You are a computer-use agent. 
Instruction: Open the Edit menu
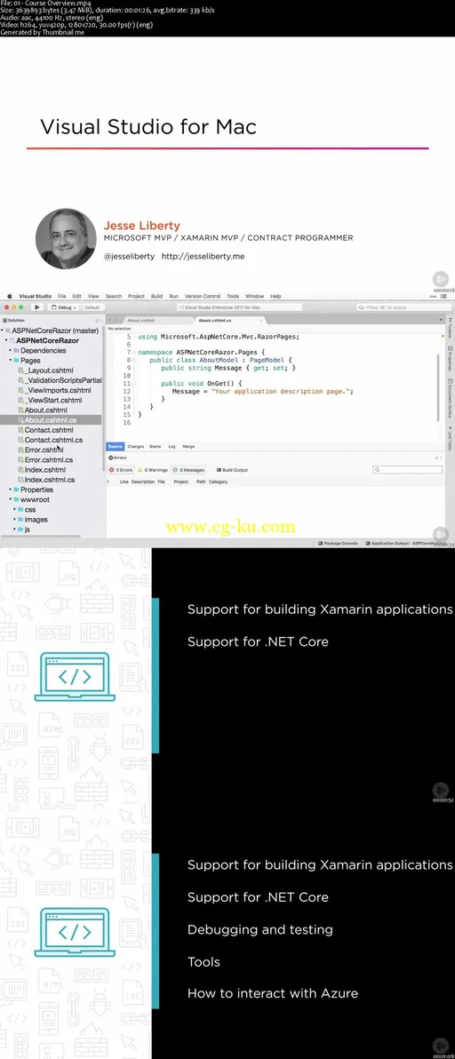tap(77, 296)
